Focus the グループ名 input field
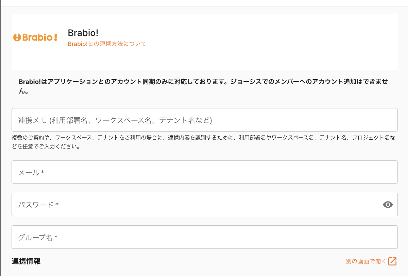This screenshot has height=276, width=408. pyautogui.click(x=204, y=237)
